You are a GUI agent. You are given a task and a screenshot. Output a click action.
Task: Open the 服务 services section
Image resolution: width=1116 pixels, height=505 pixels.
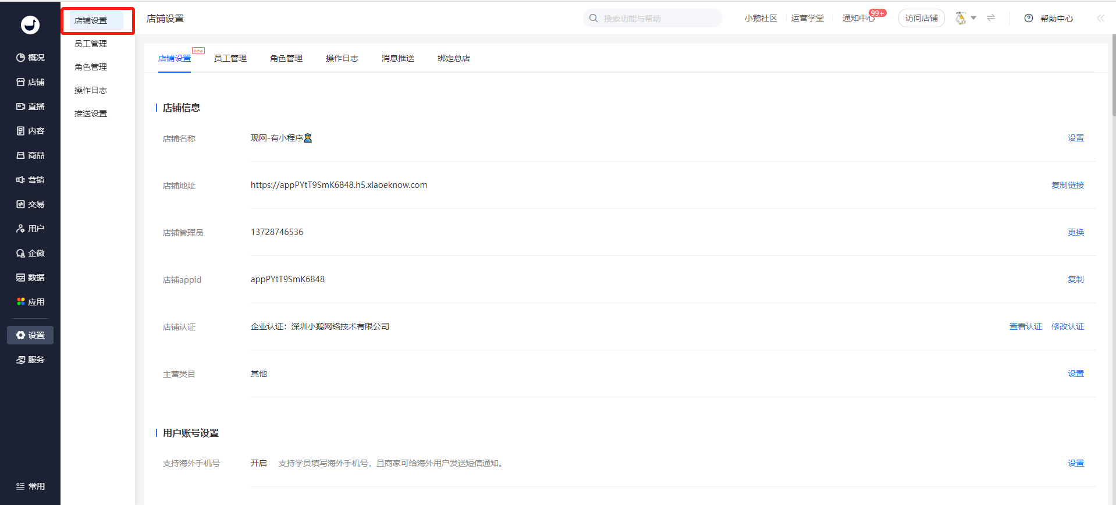(30, 360)
